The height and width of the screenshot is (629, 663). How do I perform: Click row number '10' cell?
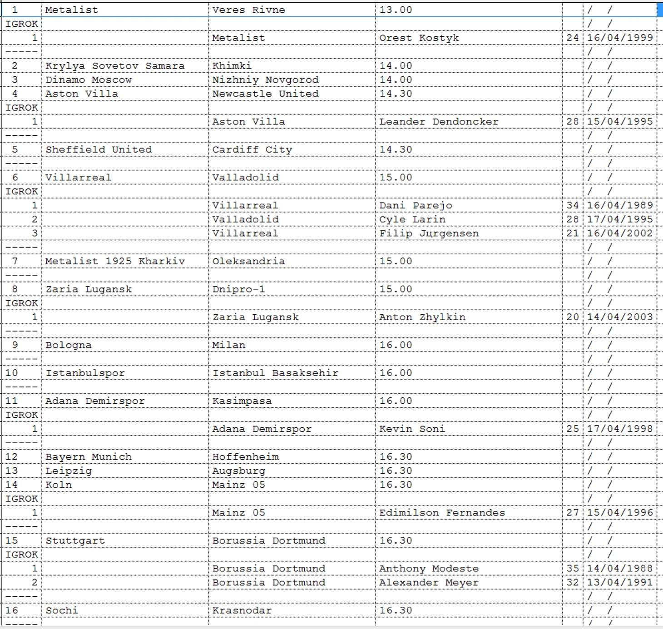coord(21,373)
